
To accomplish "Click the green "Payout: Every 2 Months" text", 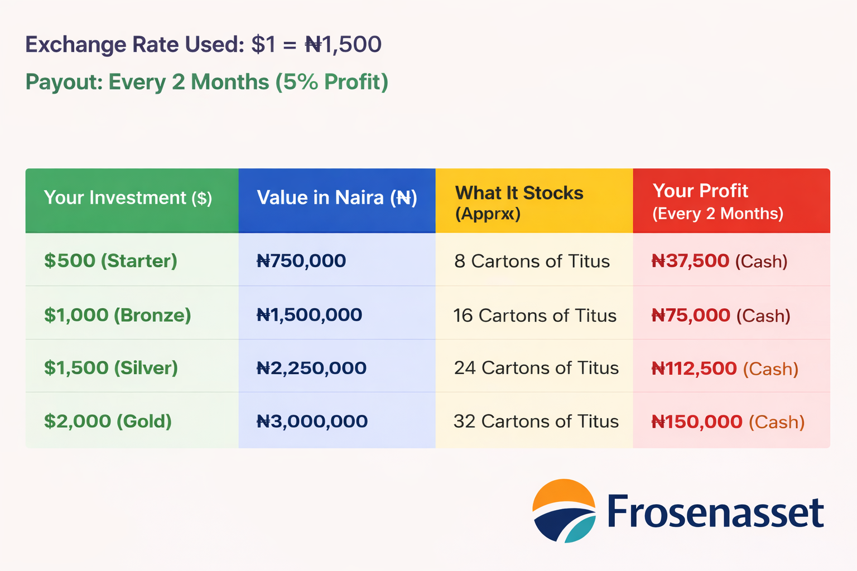I will pyautogui.click(x=206, y=82).
